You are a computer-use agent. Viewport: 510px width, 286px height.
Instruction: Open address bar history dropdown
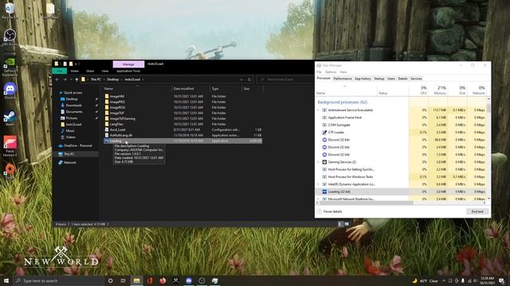pyautogui.click(x=241, y=79)
